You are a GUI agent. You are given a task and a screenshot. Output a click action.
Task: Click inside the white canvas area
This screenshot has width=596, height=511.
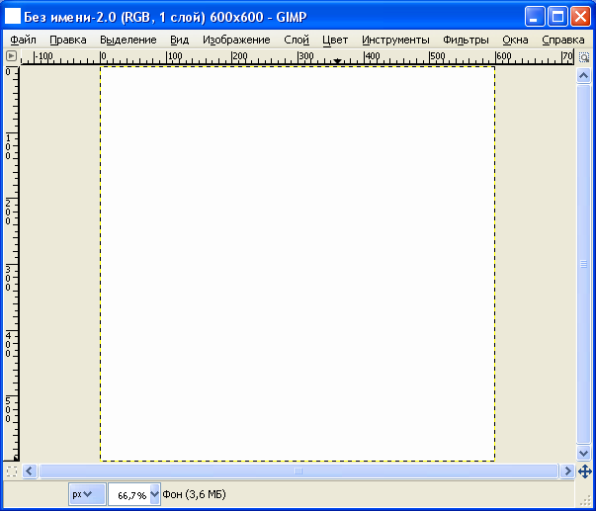(x=298, y=264)
